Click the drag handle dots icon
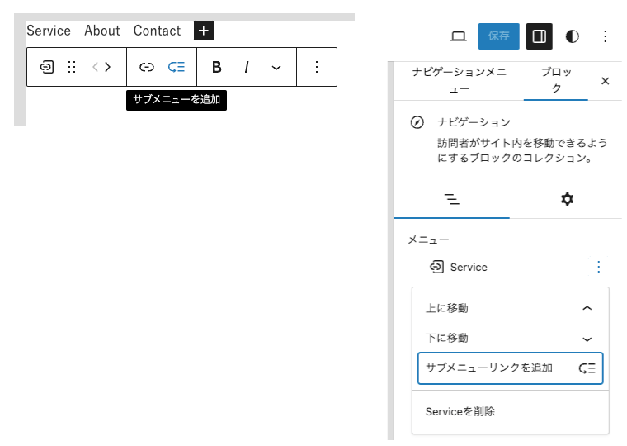Screen dimensions: 627x446 [72, 67]
